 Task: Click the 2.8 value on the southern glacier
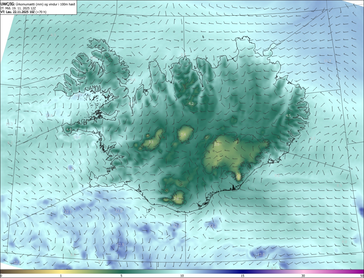tap(176, 199)
